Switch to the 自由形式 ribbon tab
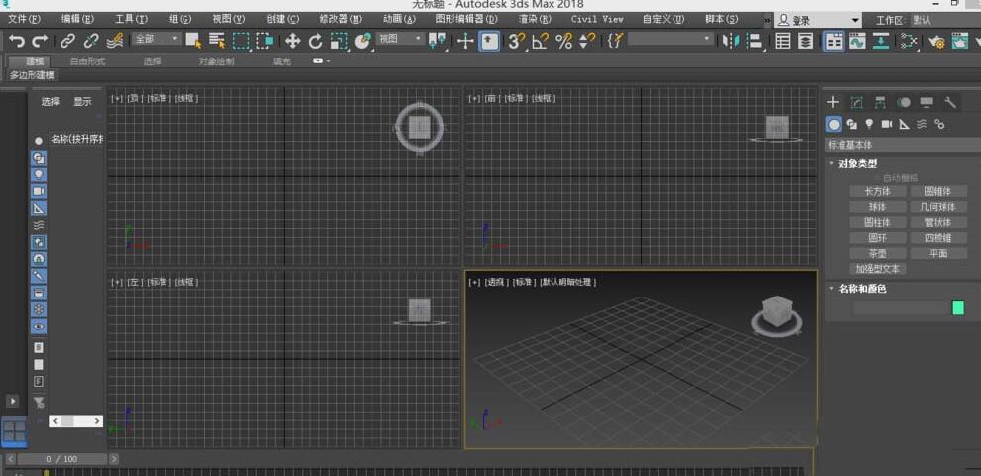981x476 pixels. [x=87, y=61]
